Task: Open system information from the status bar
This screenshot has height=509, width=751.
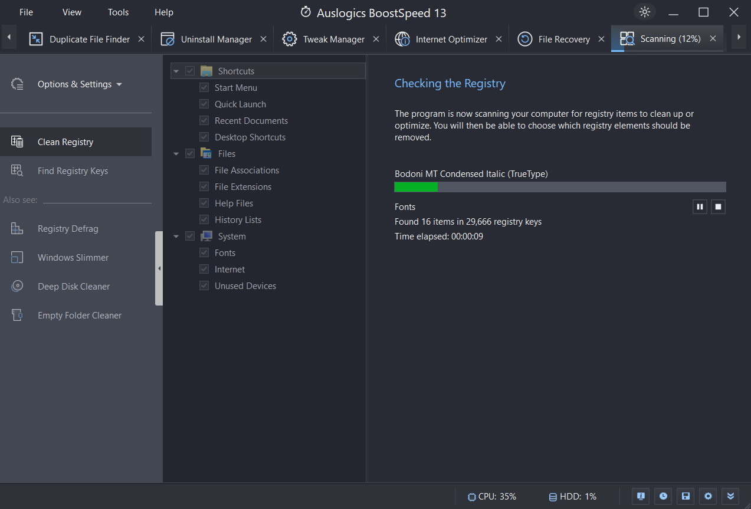Action: [641, 496]
